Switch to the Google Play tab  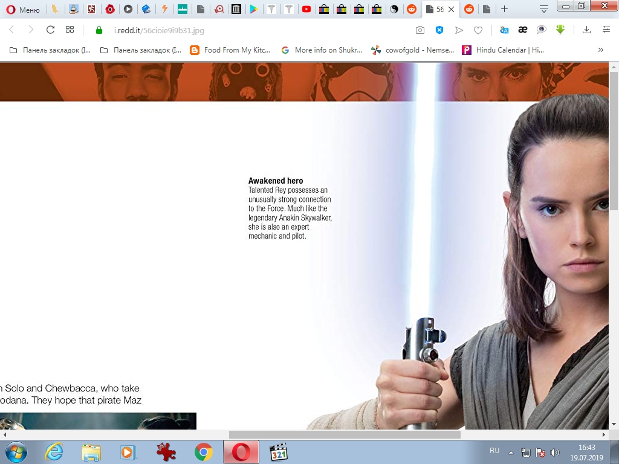click(253, 9)
